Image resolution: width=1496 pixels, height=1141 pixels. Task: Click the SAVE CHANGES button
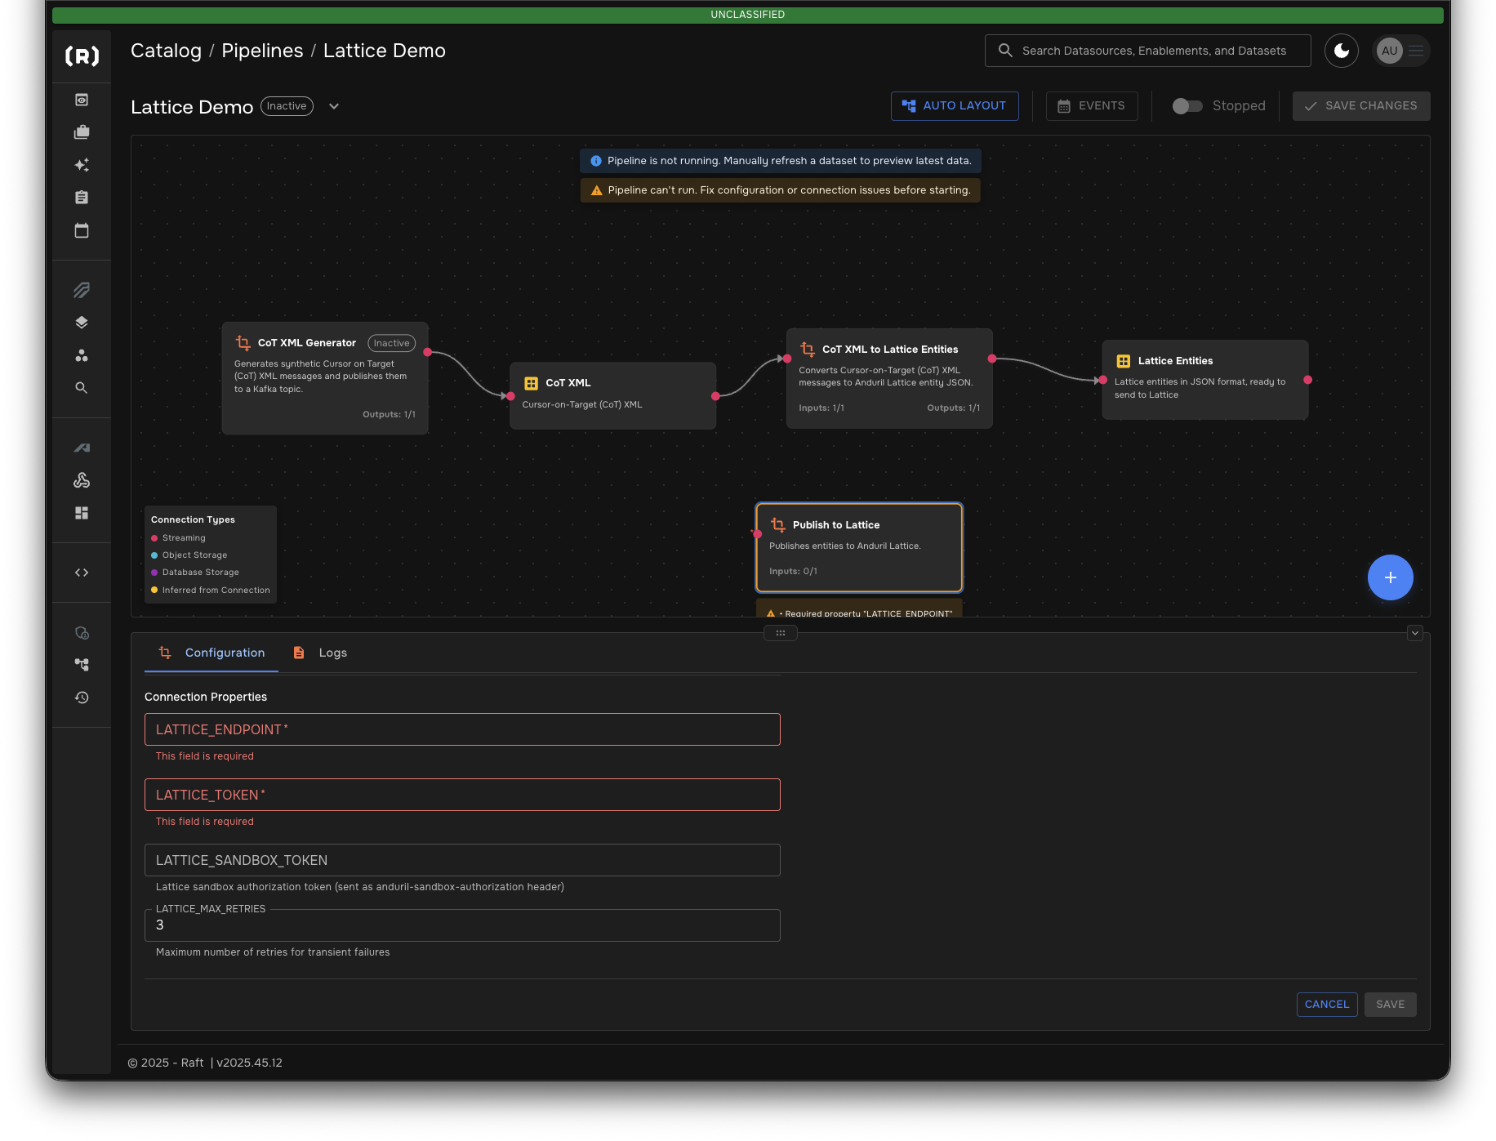pyautogui.click(x=1361, y=106)
